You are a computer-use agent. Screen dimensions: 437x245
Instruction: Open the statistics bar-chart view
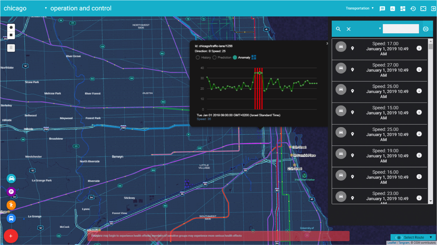[x=392, y=9]
